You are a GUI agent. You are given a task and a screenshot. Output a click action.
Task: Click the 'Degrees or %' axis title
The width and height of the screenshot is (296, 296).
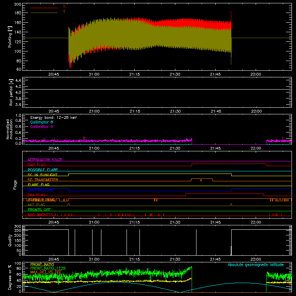click(x=10, y=277)
